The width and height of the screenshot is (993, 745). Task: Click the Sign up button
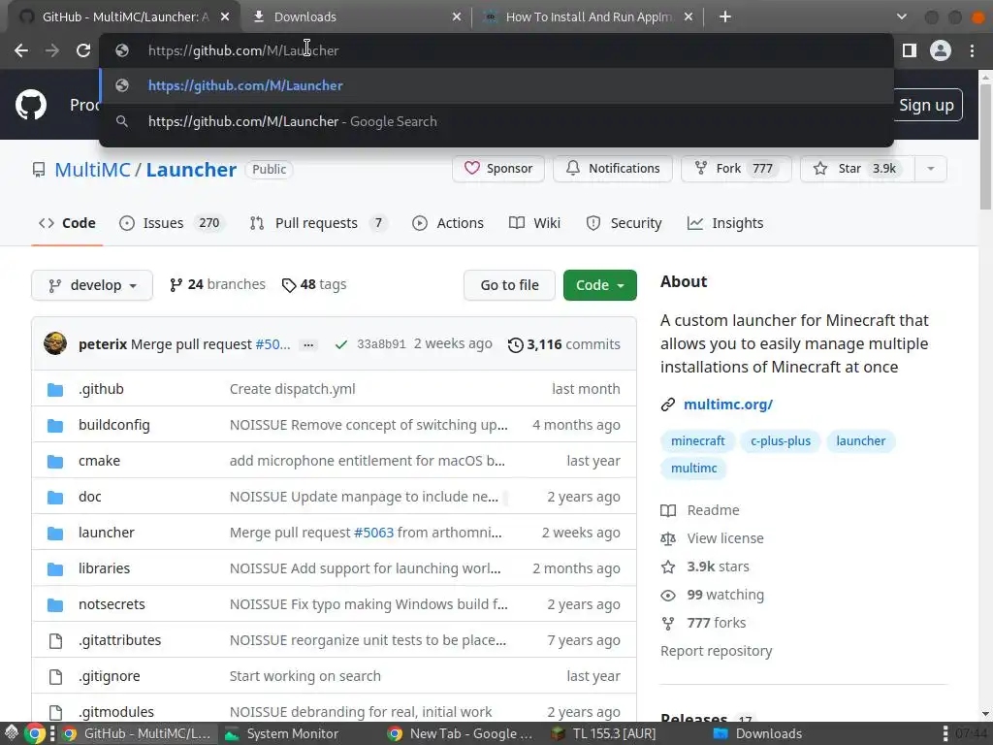click(x=927, y=105)
